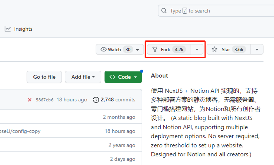Click the commits history clock icon
The height and width of the screenshot is (165, 274).
point(96,100)
